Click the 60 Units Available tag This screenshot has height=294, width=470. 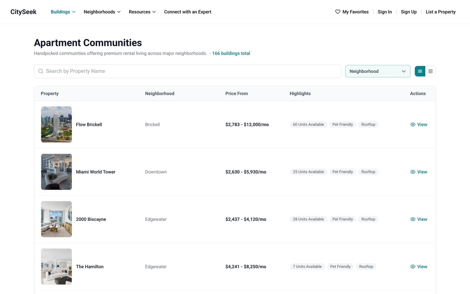(x=308, y=124)
